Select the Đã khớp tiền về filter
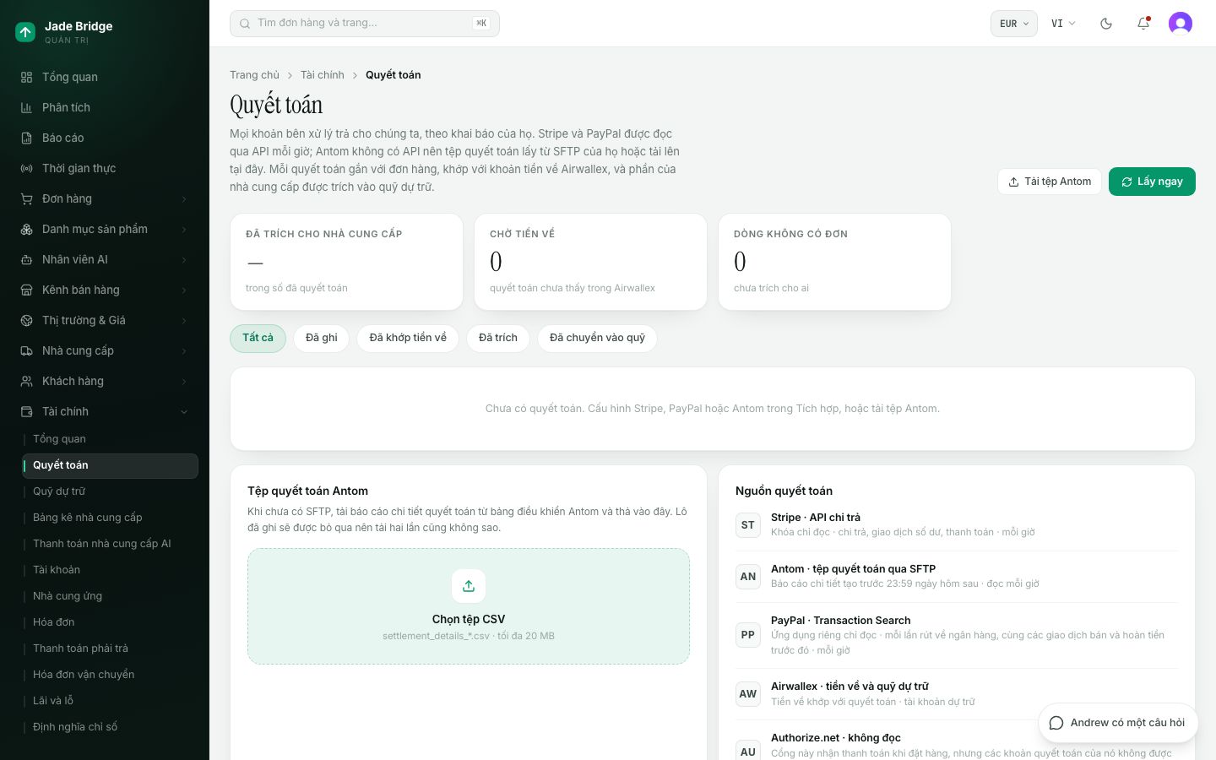 (x=408, y=338)
